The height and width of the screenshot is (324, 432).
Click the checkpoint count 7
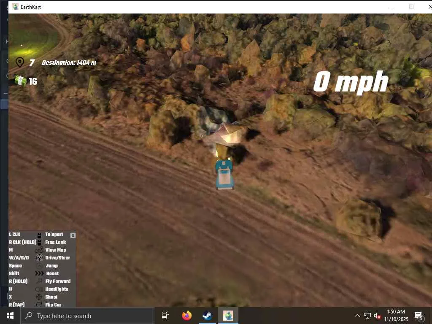tap(32, 63)
